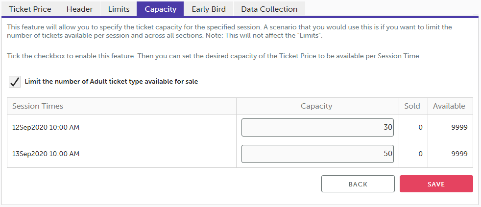Switch to Data Collection tab
The image size is (481, 207).
[269, 9]
